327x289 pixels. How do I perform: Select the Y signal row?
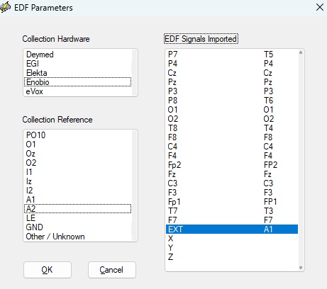(x=232, y=248)
